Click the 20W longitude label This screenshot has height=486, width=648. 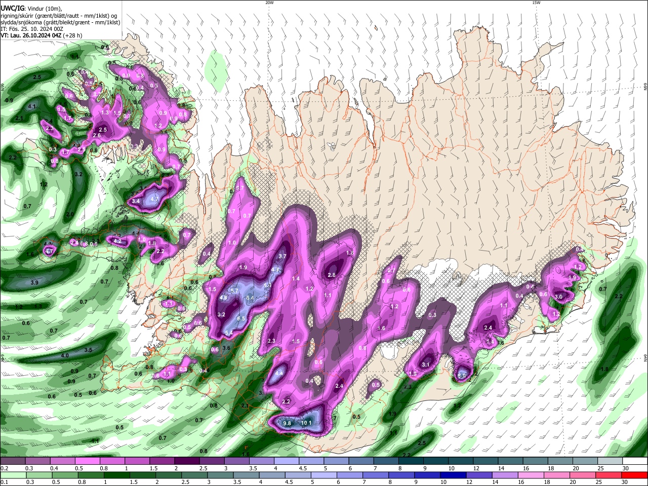[x=269, y=3]
